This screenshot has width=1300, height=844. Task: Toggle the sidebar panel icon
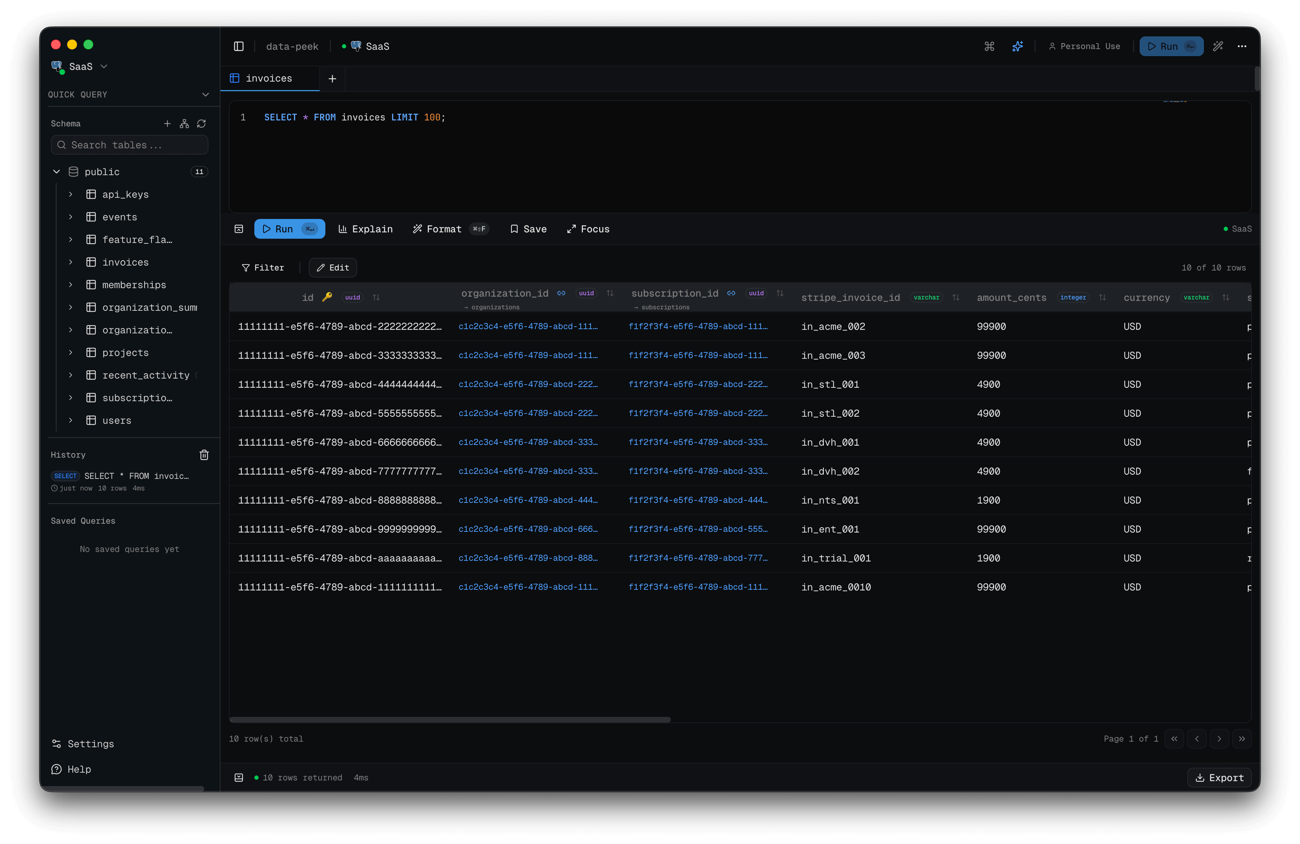(x=239, y=46)
